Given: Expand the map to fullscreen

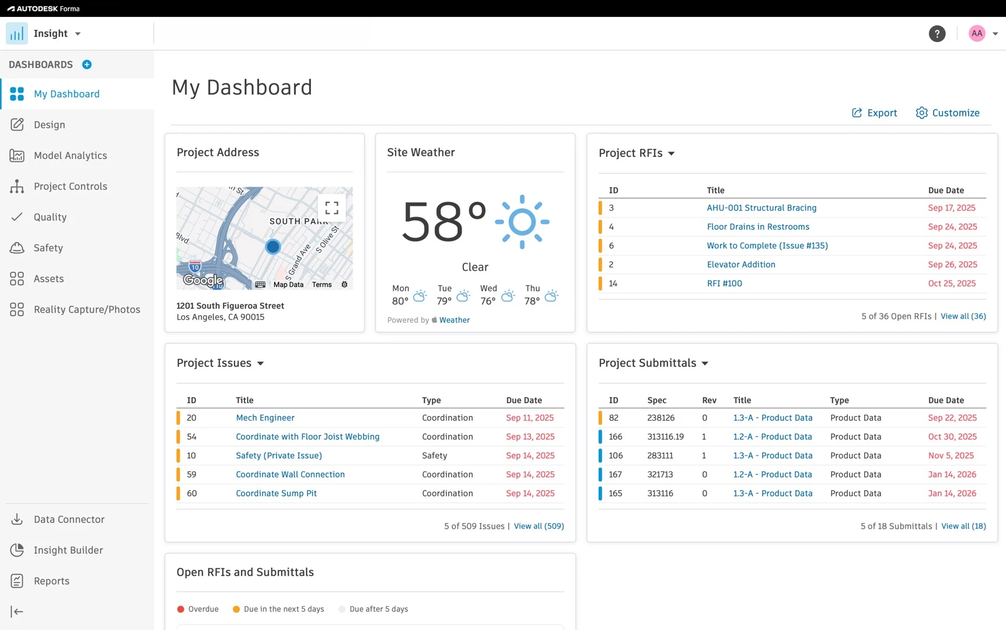Looking at the screenshot, I should [332, 208].
